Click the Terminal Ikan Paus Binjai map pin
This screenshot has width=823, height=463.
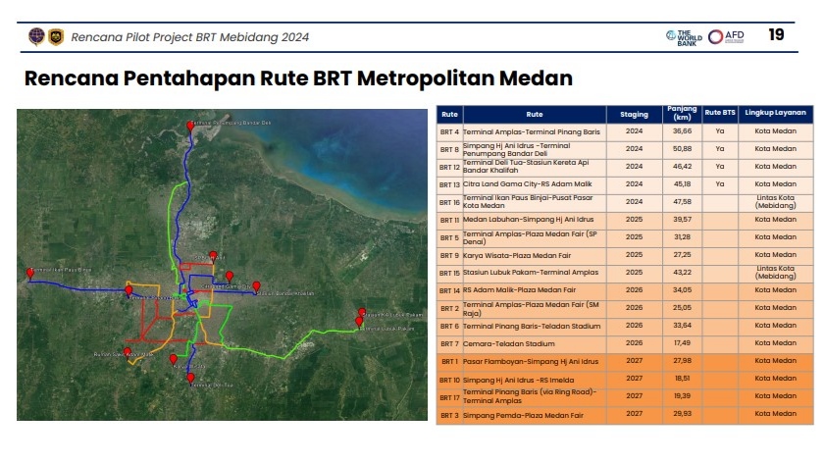(30, 270)
